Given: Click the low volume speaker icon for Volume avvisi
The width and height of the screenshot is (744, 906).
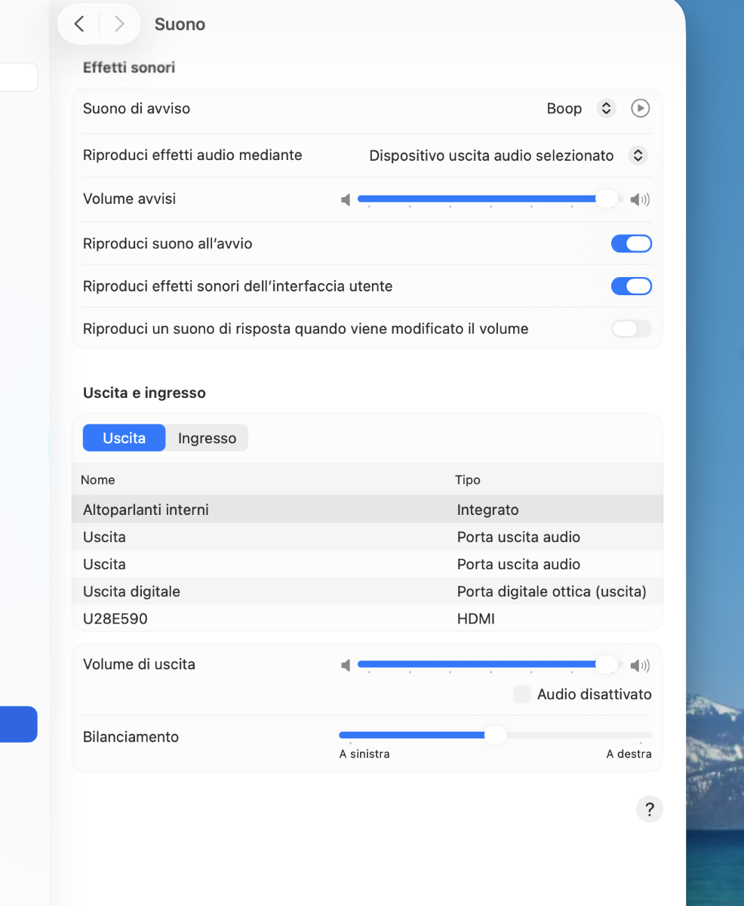Looking at the screenshot, I should 346,200.
